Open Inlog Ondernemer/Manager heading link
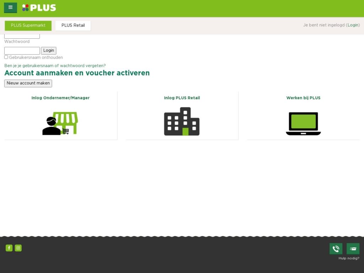 pos(60,98)
